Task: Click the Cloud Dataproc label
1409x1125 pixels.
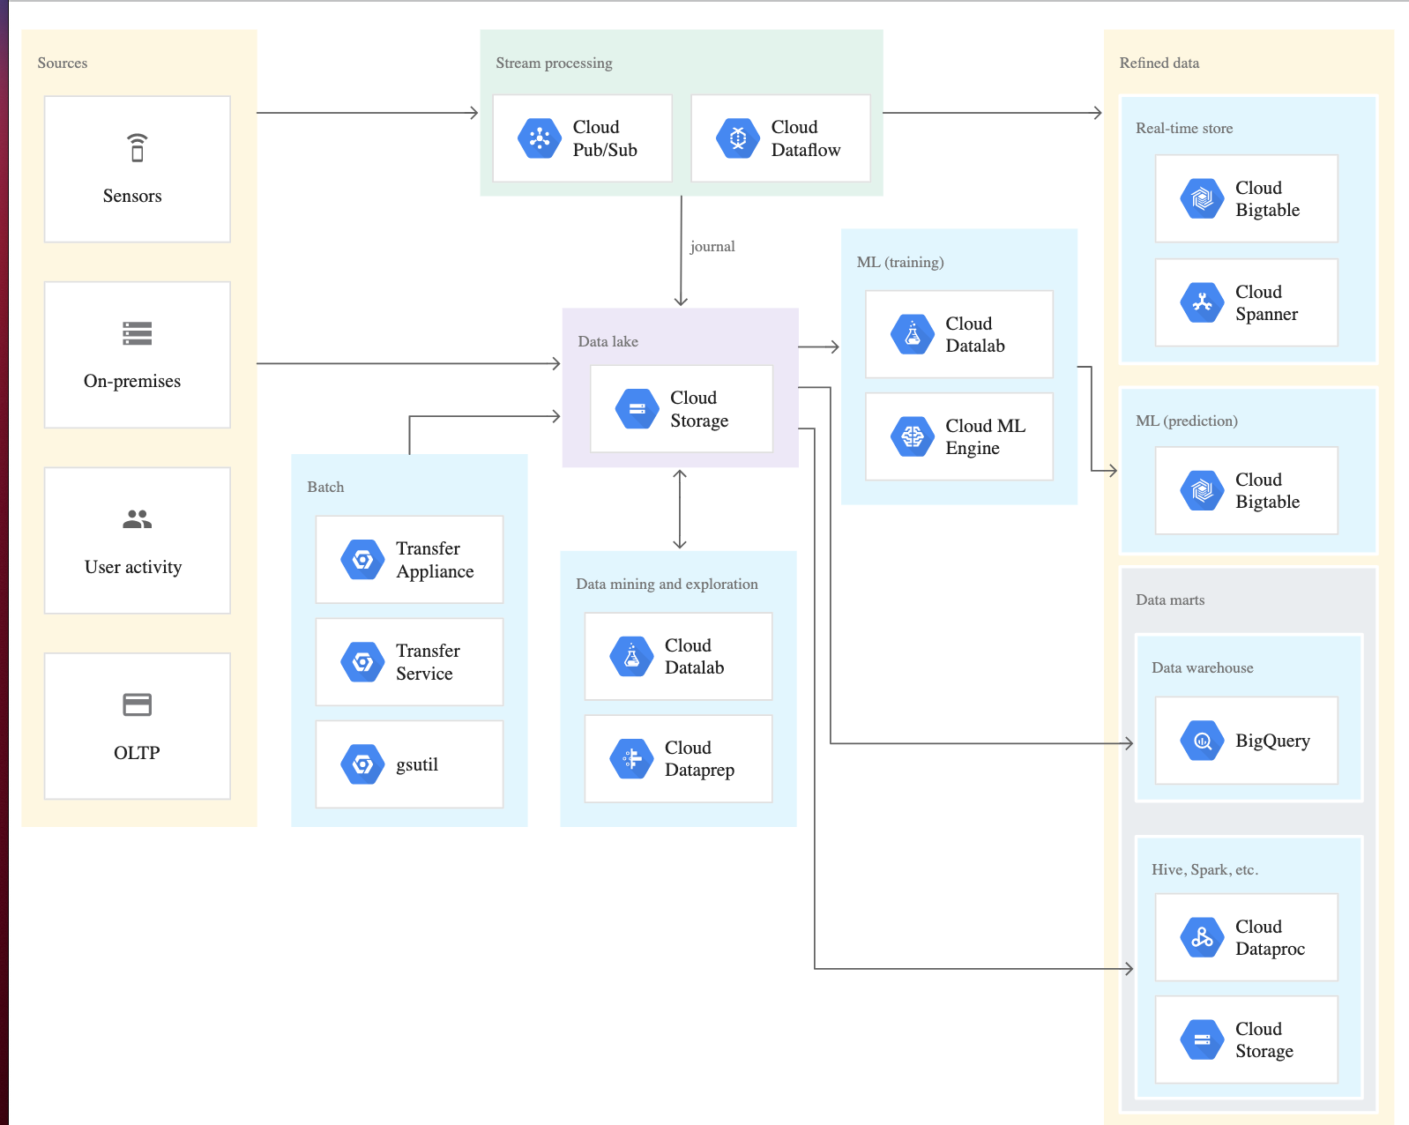Action: click(1270, 937)
